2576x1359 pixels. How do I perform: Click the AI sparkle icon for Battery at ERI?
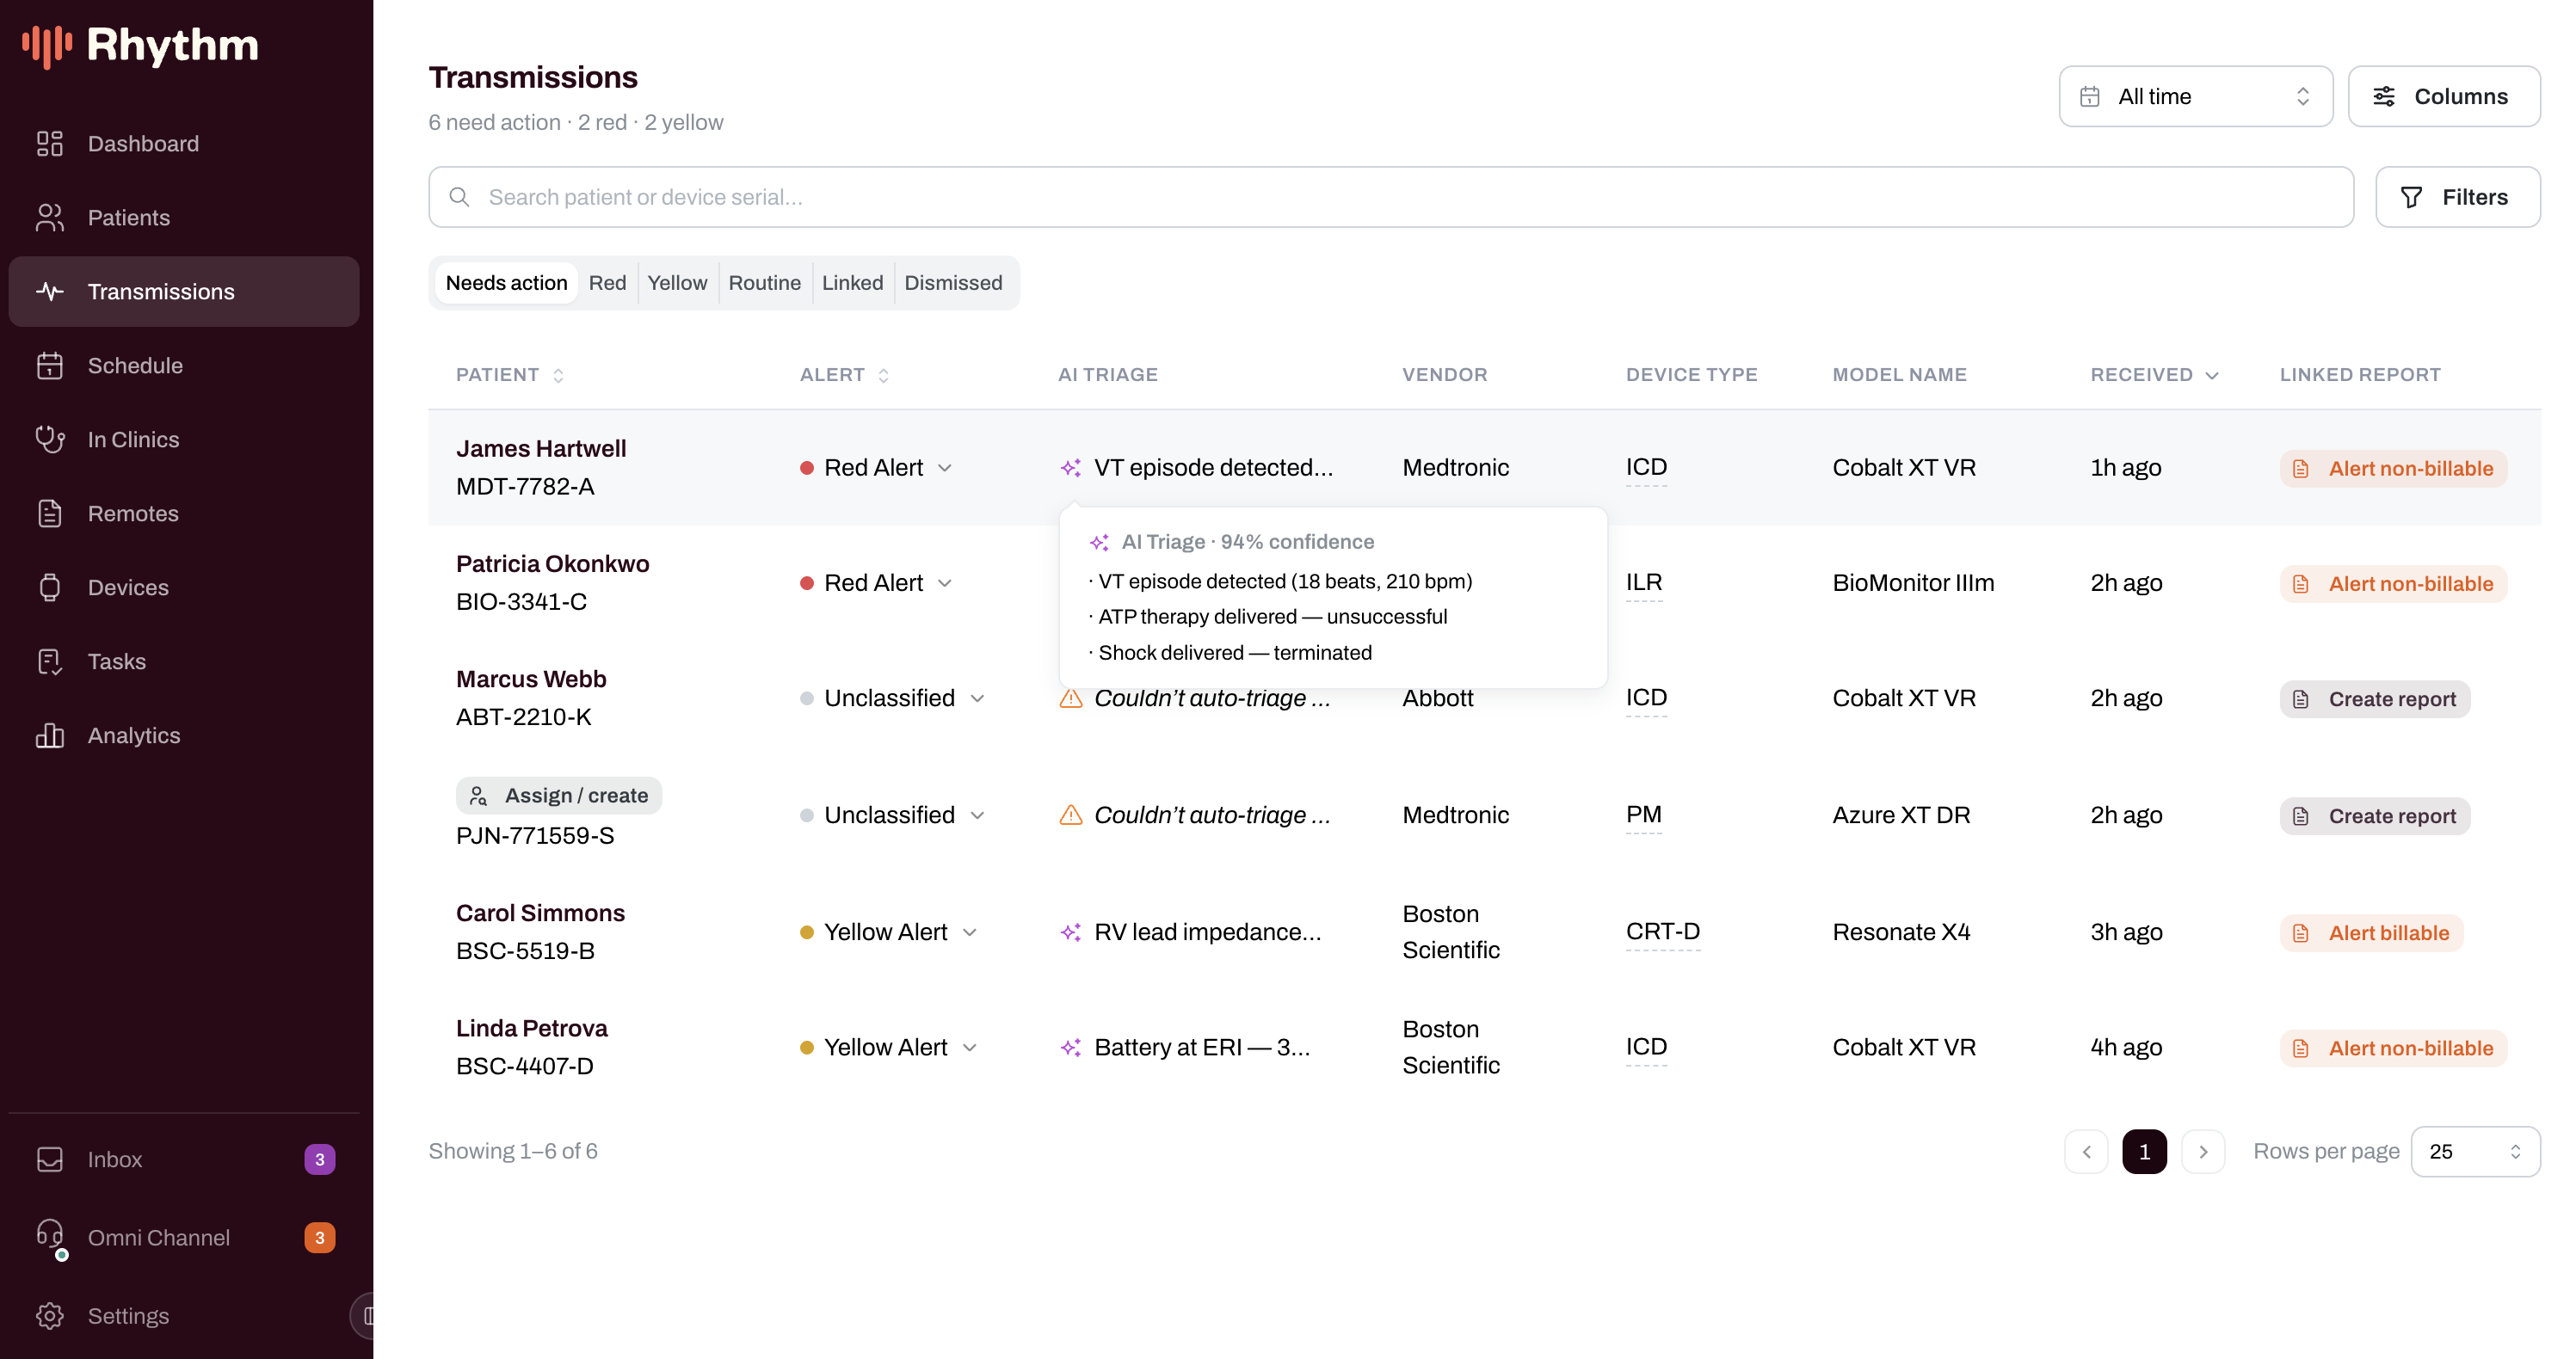[1070, 1047]
